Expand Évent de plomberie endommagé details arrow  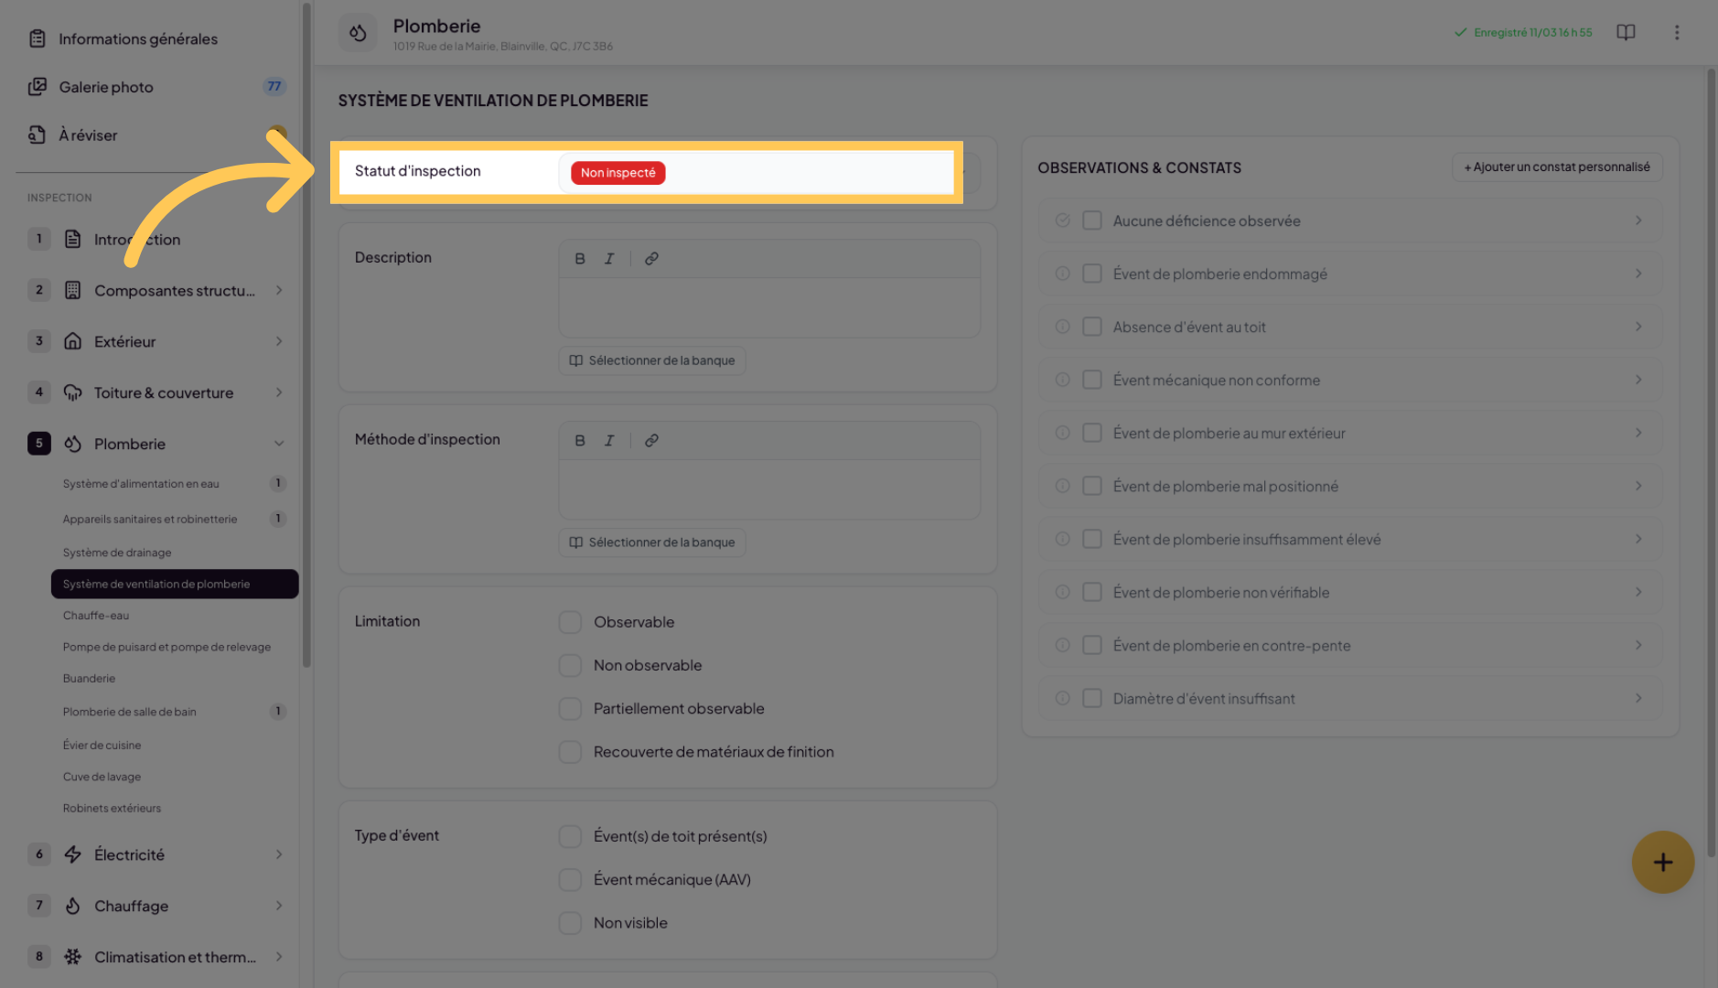tap(1637, 274)
